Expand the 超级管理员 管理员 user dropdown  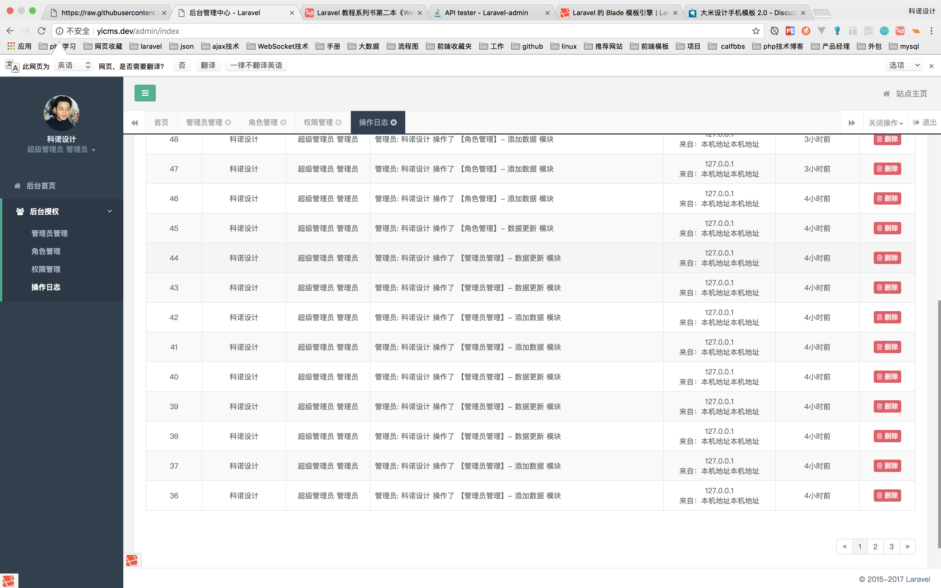click(x=61, y=150)
